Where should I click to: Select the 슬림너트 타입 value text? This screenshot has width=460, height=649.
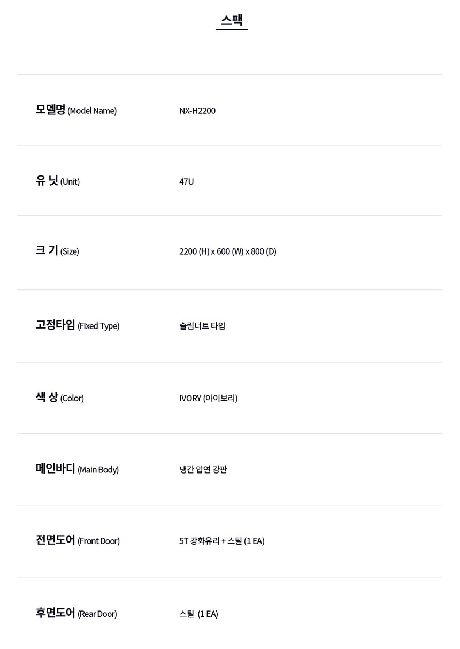pyautogui.click(x=202, y=326)
